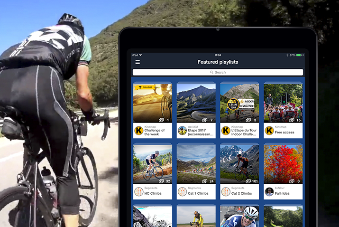
Task: Click video count icon showing 15
Action: [x=292, y=120]
